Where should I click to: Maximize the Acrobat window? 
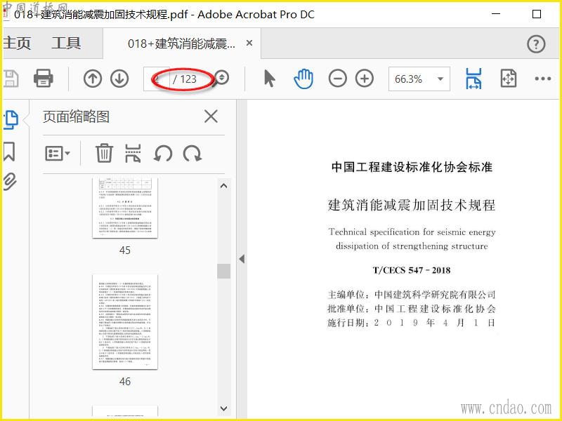537,14
